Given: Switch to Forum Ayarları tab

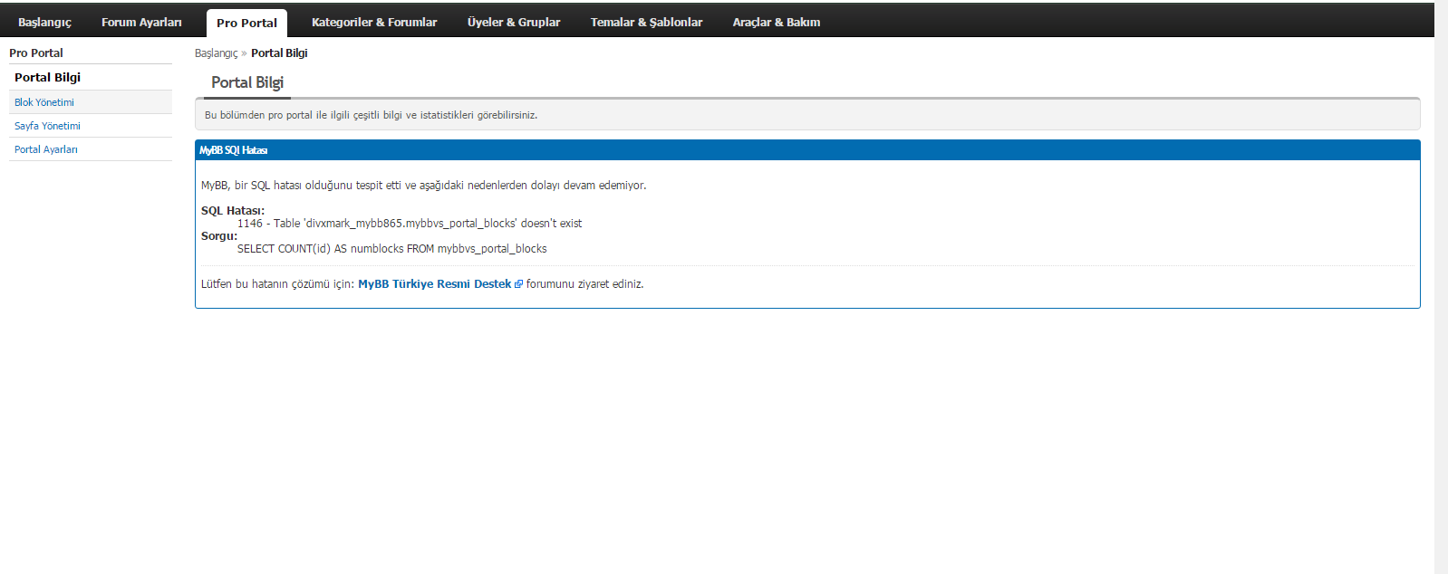Looking at the screenshot, I should click(141, 22).
